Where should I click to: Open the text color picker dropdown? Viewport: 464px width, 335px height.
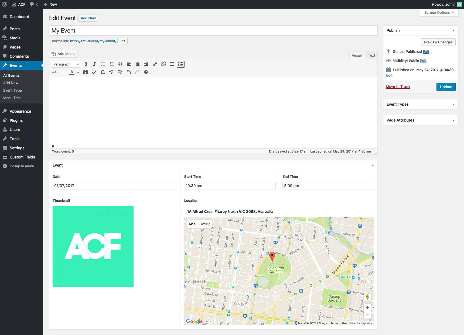click(78, 72)
